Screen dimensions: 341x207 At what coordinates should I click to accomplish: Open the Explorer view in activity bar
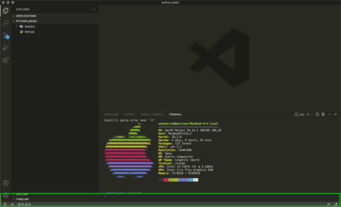tap(6, 11)
